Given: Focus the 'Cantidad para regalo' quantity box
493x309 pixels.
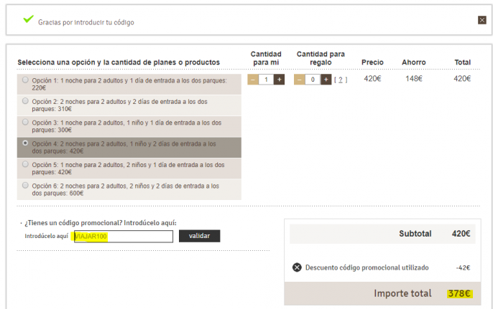Looking at the screenshot, I should coord(312,80).
